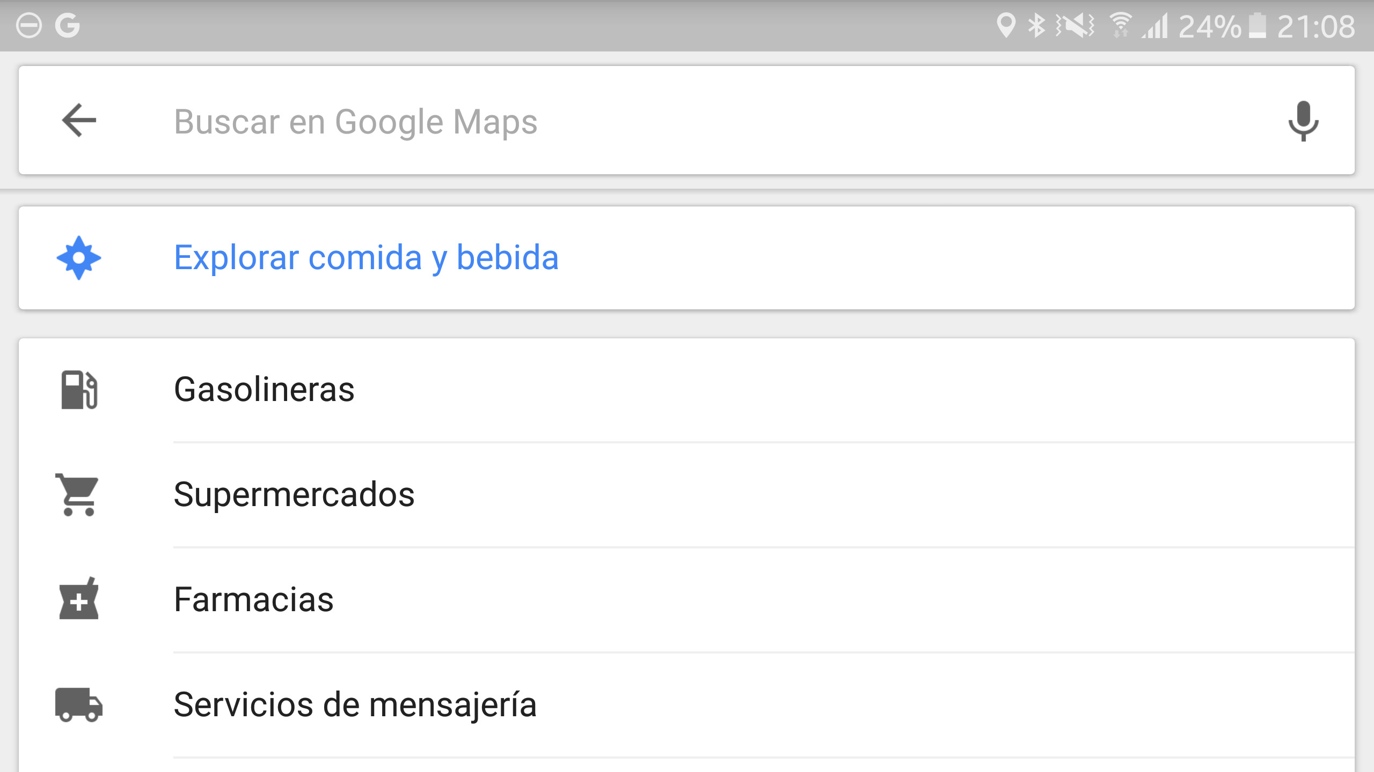Click the blue explore compass icon
The width and height of the screenshot is (1374, 772).
[x=79, y=258]
